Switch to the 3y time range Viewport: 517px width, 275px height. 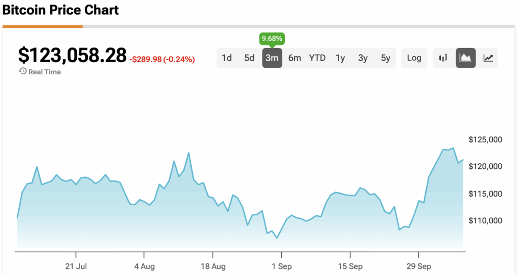coord(363,58)
